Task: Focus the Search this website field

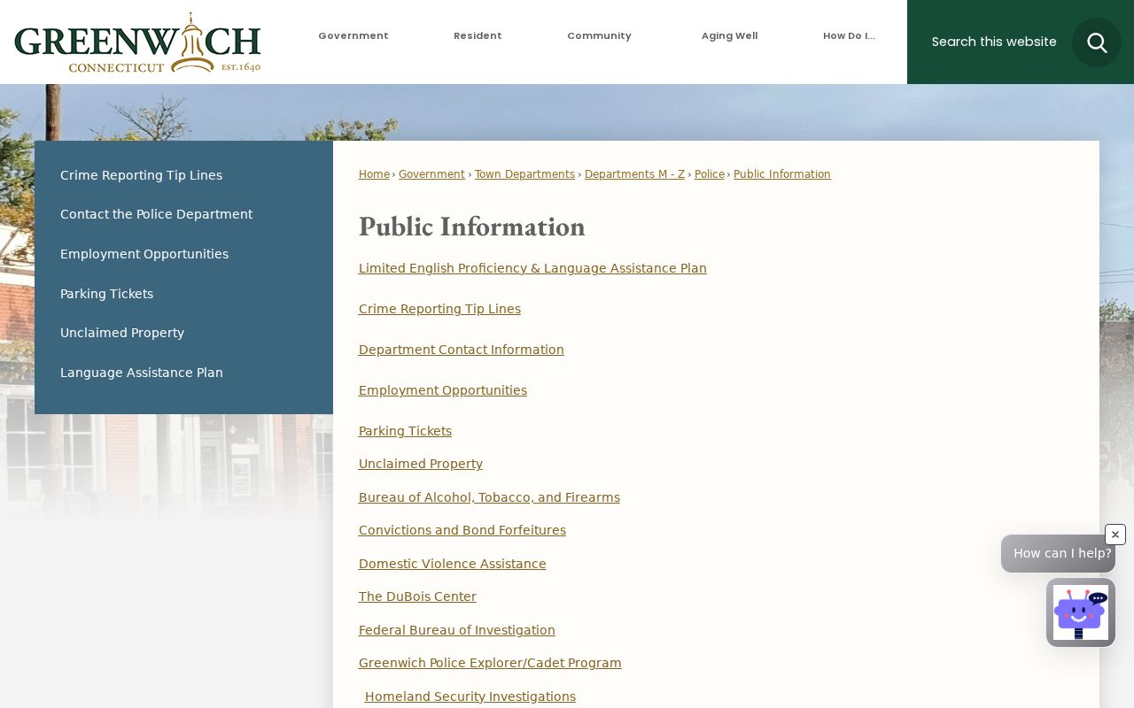Action: coord(994,42)
